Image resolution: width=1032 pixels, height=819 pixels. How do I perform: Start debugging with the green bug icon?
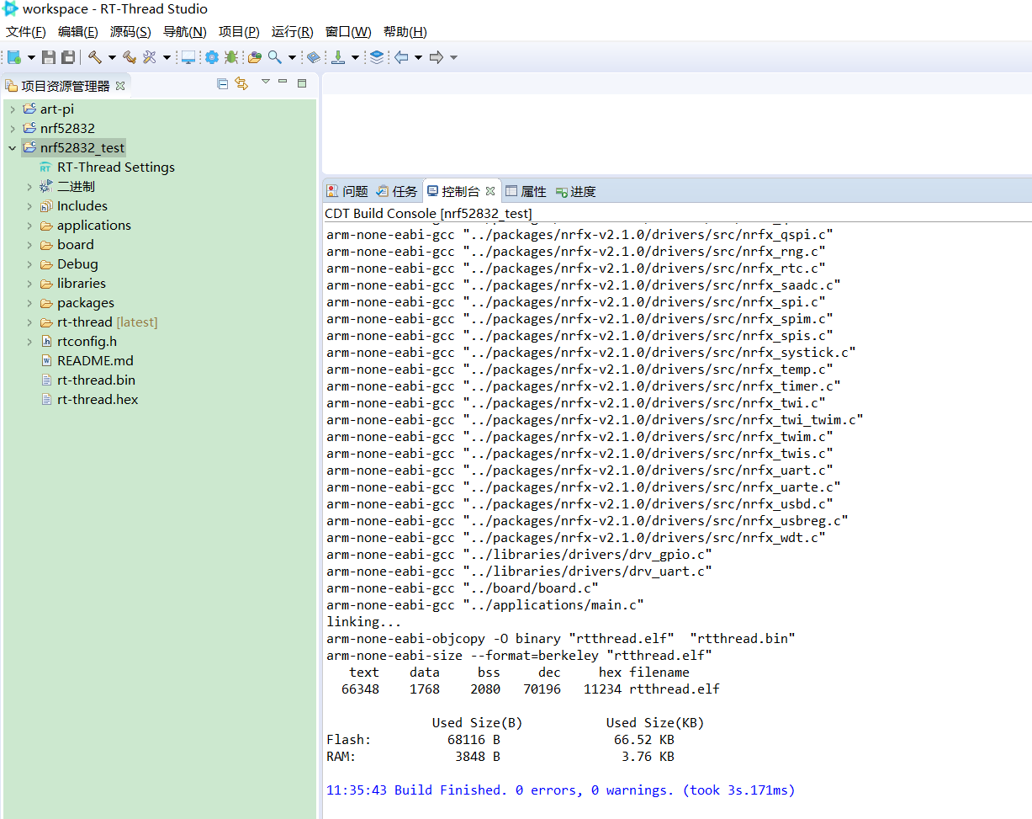(x=231, y=57)
